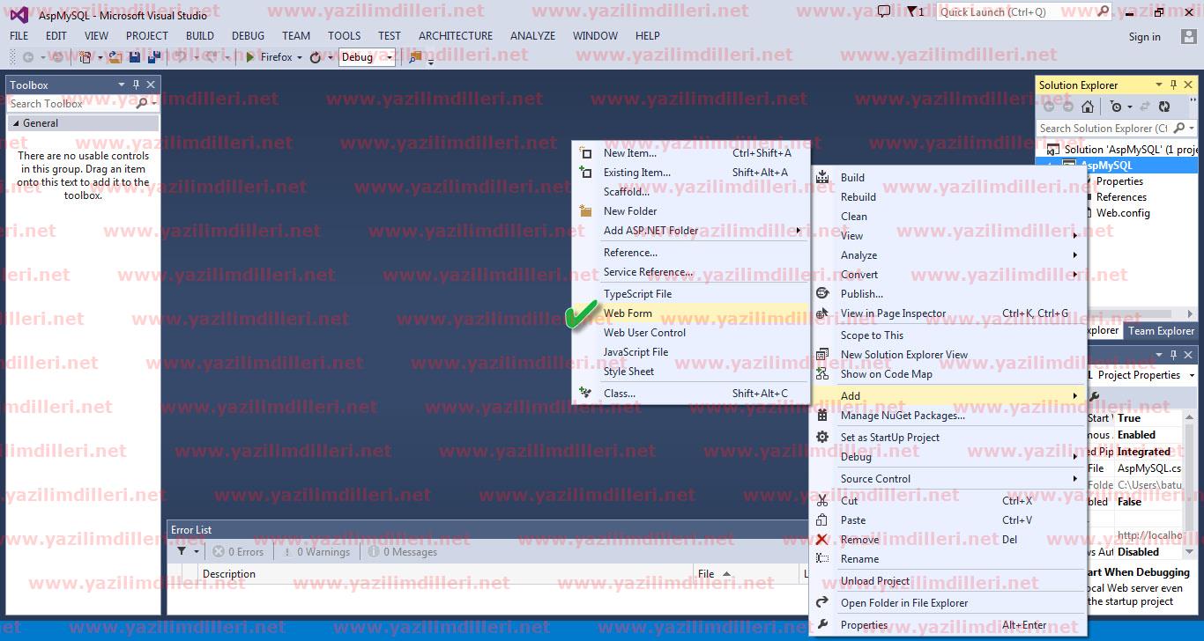This screenshot has width=1204, height=641.
Task: Click the Open File folder toolbar icon
Action: tap(115, 57)
